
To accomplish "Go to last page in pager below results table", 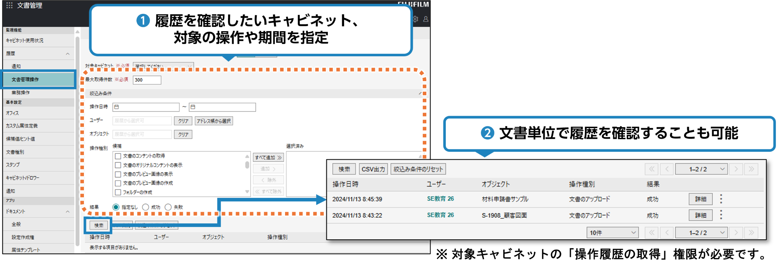I will (751, 233).
